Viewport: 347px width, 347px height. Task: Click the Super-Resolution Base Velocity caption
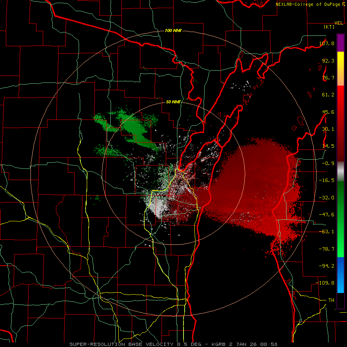click(x=173, y=344)
